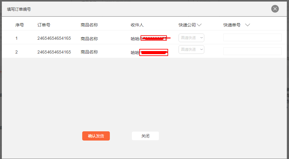Image resolution: width=289 pixels, height=159 pixels.
Task: Click the 填写订单编号 dialog title
Action: [x=19, y=9]
